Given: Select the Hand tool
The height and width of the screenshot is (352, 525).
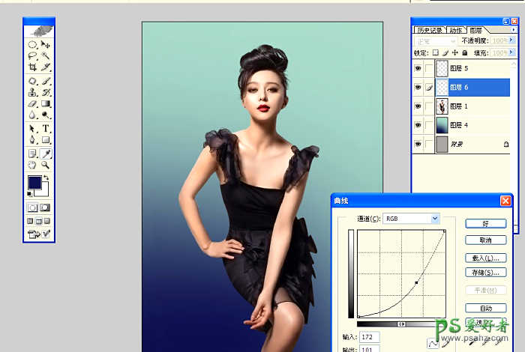Looking at the screenshot, I should [x=32, y=165].
